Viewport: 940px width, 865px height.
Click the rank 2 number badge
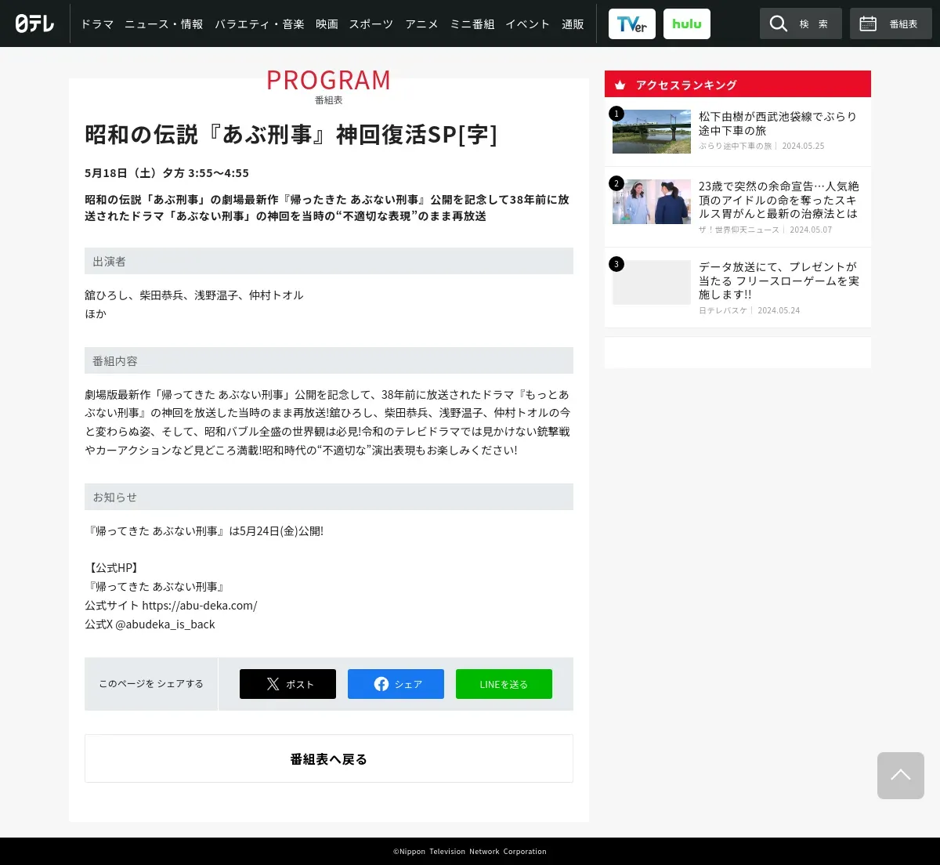[x=616, y=183]
